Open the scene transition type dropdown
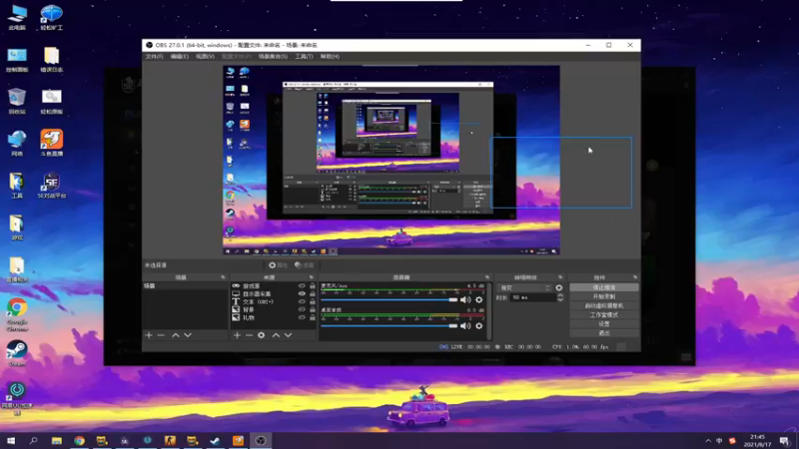 (525, 287)
